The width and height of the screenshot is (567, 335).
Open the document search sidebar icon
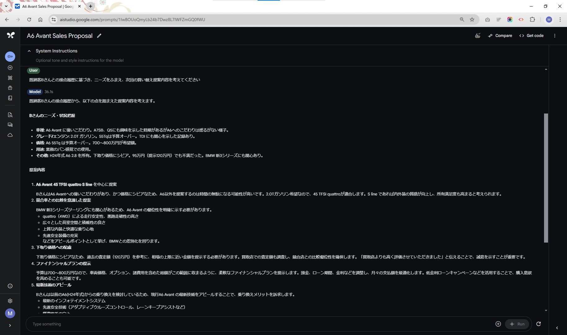pos(10,115)
